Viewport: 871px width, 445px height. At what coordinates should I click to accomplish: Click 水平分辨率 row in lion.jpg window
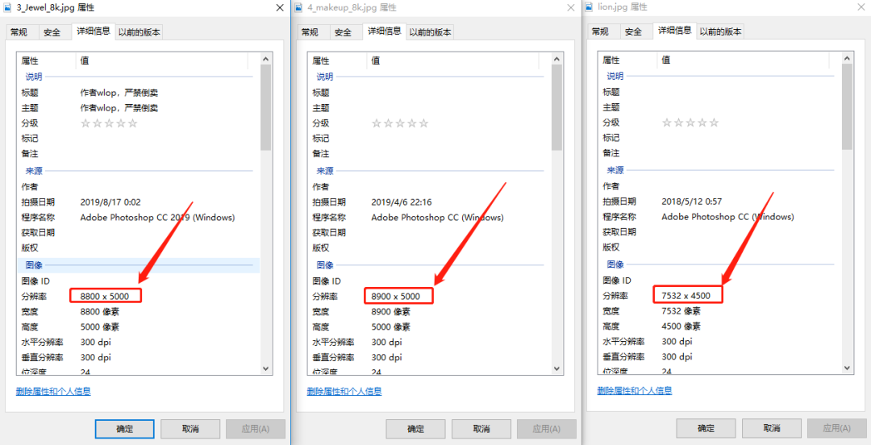(719, 341)
